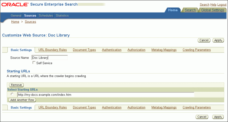Click the bottom Cancel button
This screenshot has width=228, height=122.
[202, 117]
